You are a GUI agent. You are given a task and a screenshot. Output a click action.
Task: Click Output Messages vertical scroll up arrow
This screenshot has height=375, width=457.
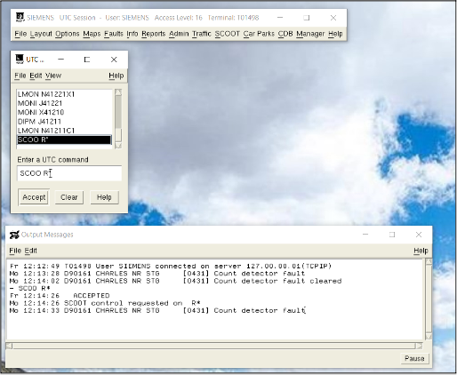pyautogui.click(x=429, y=262)
